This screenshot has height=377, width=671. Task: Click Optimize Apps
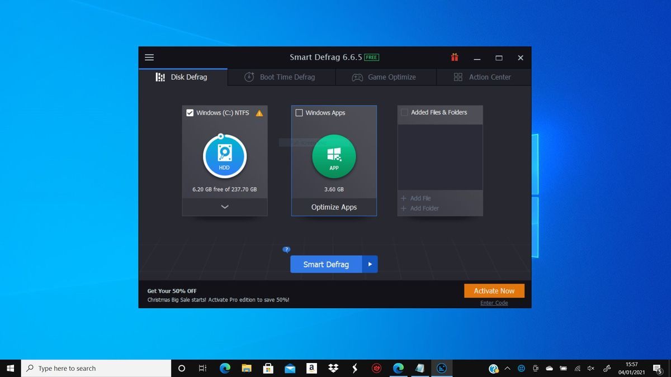[334, 207]
